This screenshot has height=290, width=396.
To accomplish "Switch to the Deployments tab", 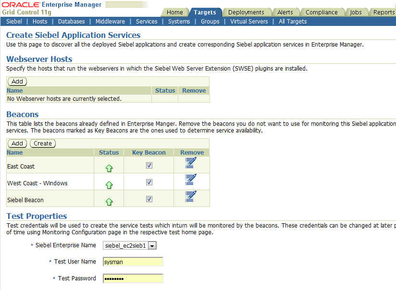I will (246, 12).
